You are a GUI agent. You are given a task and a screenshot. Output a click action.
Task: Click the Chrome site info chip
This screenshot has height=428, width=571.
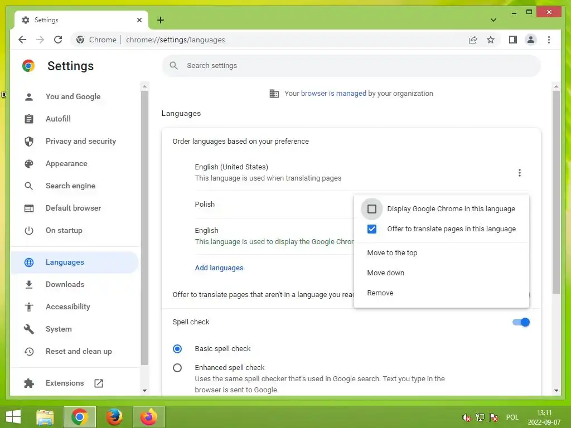(x=96, y=40)
